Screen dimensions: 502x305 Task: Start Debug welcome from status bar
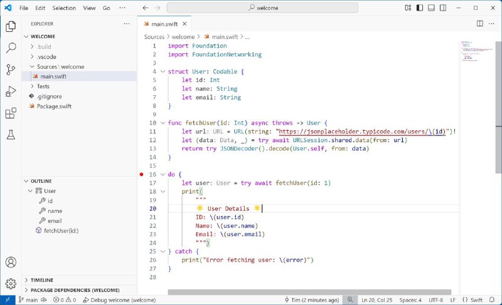click(119, 300)
